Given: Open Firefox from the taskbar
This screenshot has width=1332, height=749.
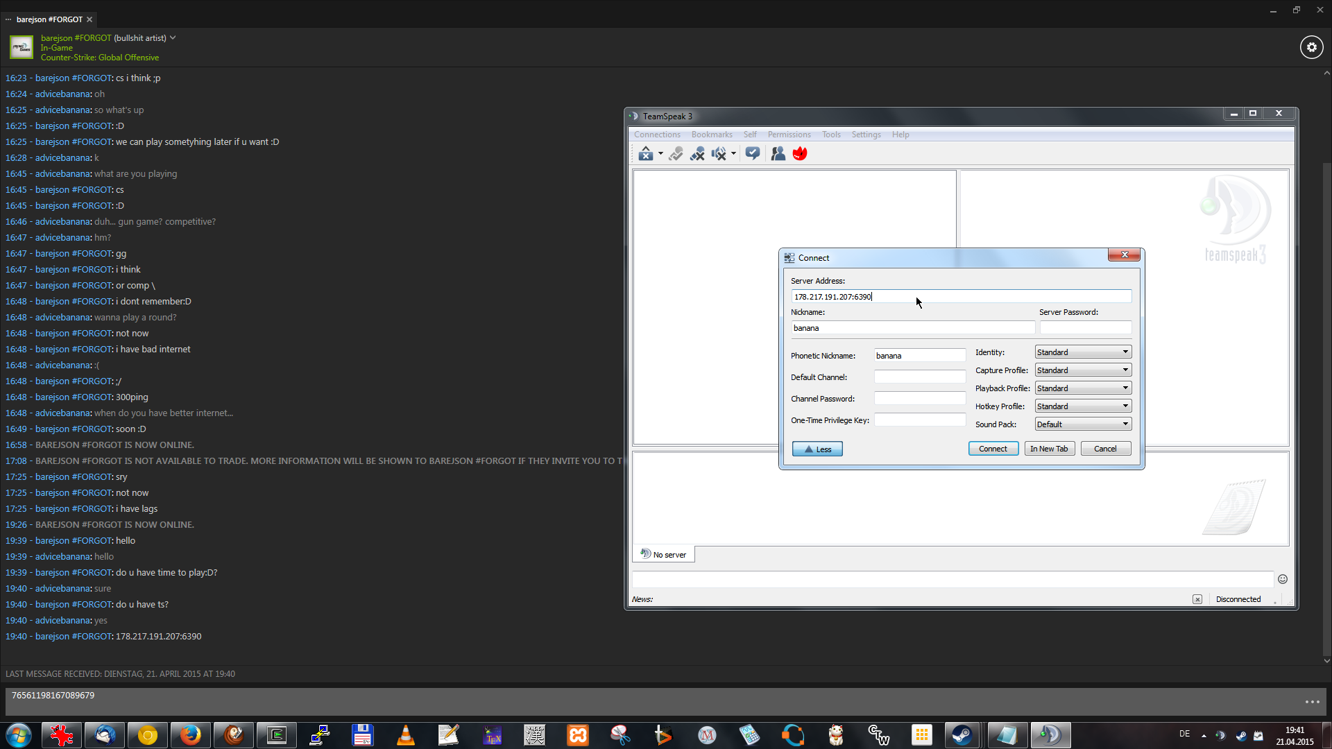Looking at the screenshot, I should click(190, 735).
